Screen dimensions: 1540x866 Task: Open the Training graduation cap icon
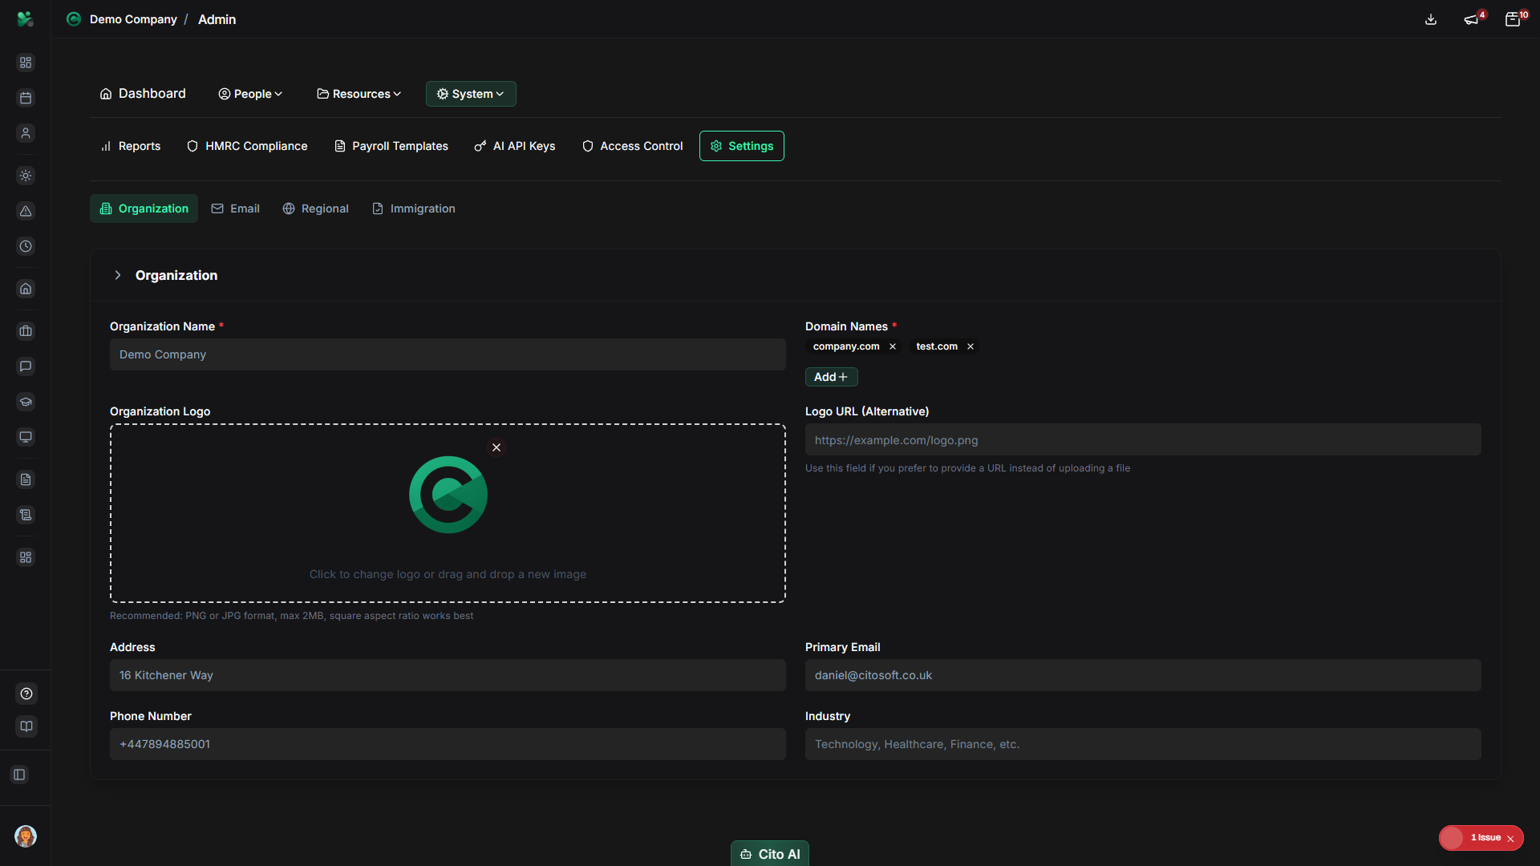click(26, 402)
